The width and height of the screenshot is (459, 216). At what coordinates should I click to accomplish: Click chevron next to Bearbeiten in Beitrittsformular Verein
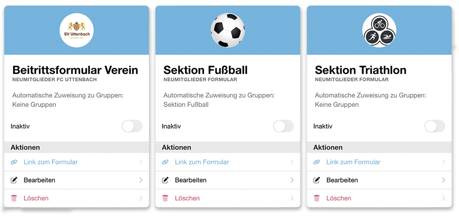(141, 180)
